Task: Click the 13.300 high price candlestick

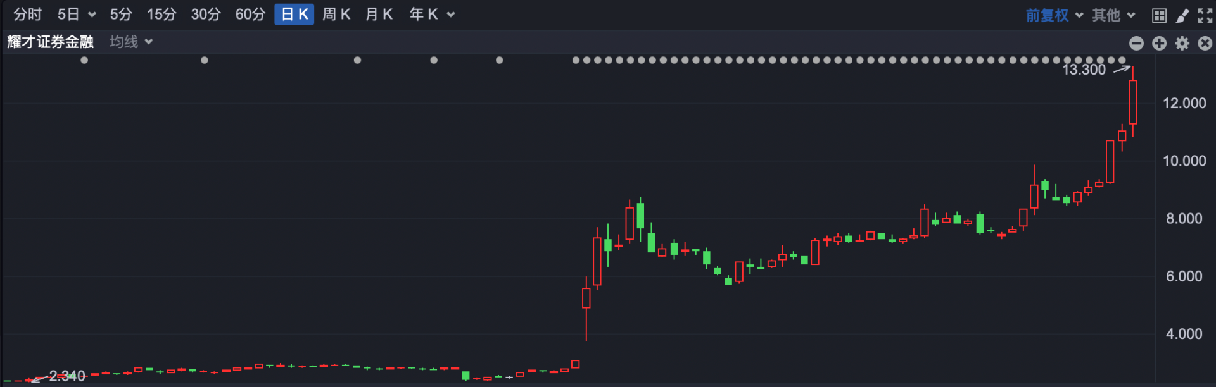Action: (x=1132, y=102)
